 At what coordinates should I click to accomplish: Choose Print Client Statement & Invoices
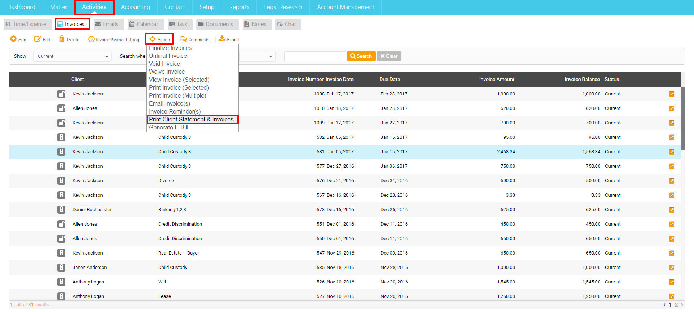pos(193,120)
